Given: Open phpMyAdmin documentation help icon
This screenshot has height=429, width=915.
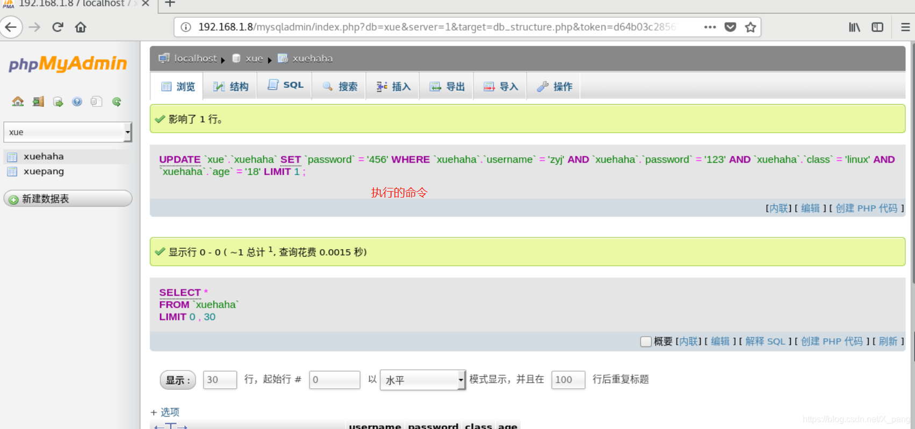Looking at the screenshot, I should pos(77,101).
